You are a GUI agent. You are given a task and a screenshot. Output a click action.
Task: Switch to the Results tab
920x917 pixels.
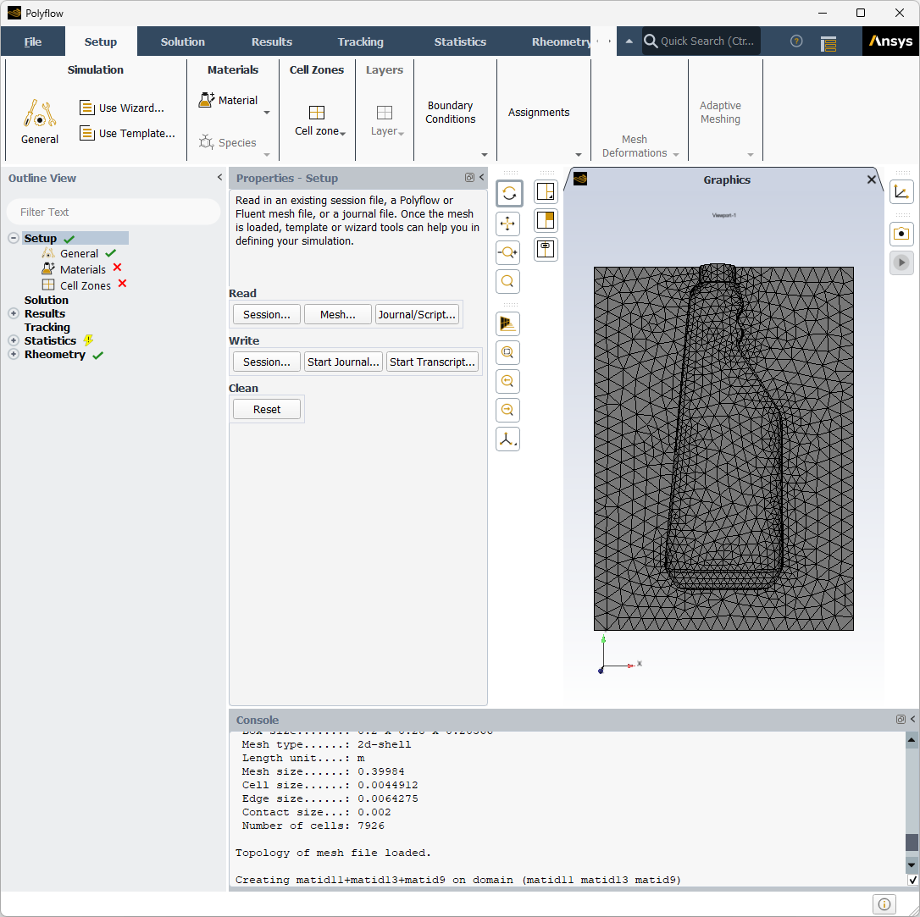(x=272, y=41)
